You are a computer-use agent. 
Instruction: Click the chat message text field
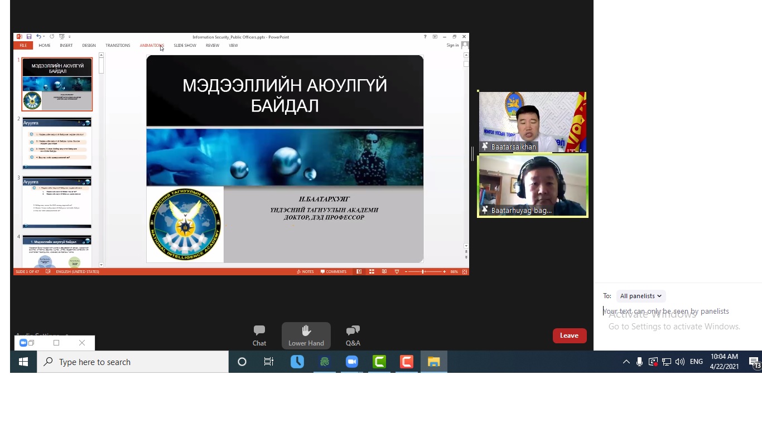point(669,312)
